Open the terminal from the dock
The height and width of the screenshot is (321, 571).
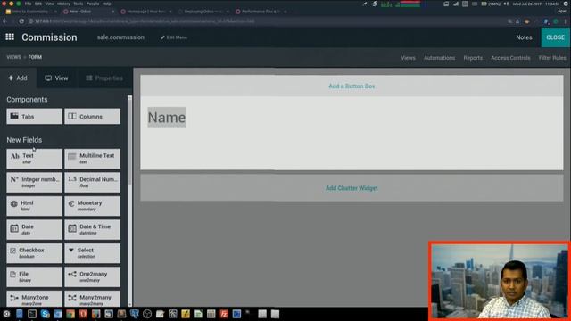(x=32, y=314)
